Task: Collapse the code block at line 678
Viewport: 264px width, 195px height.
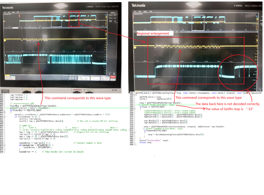Action: coord(135,133)
